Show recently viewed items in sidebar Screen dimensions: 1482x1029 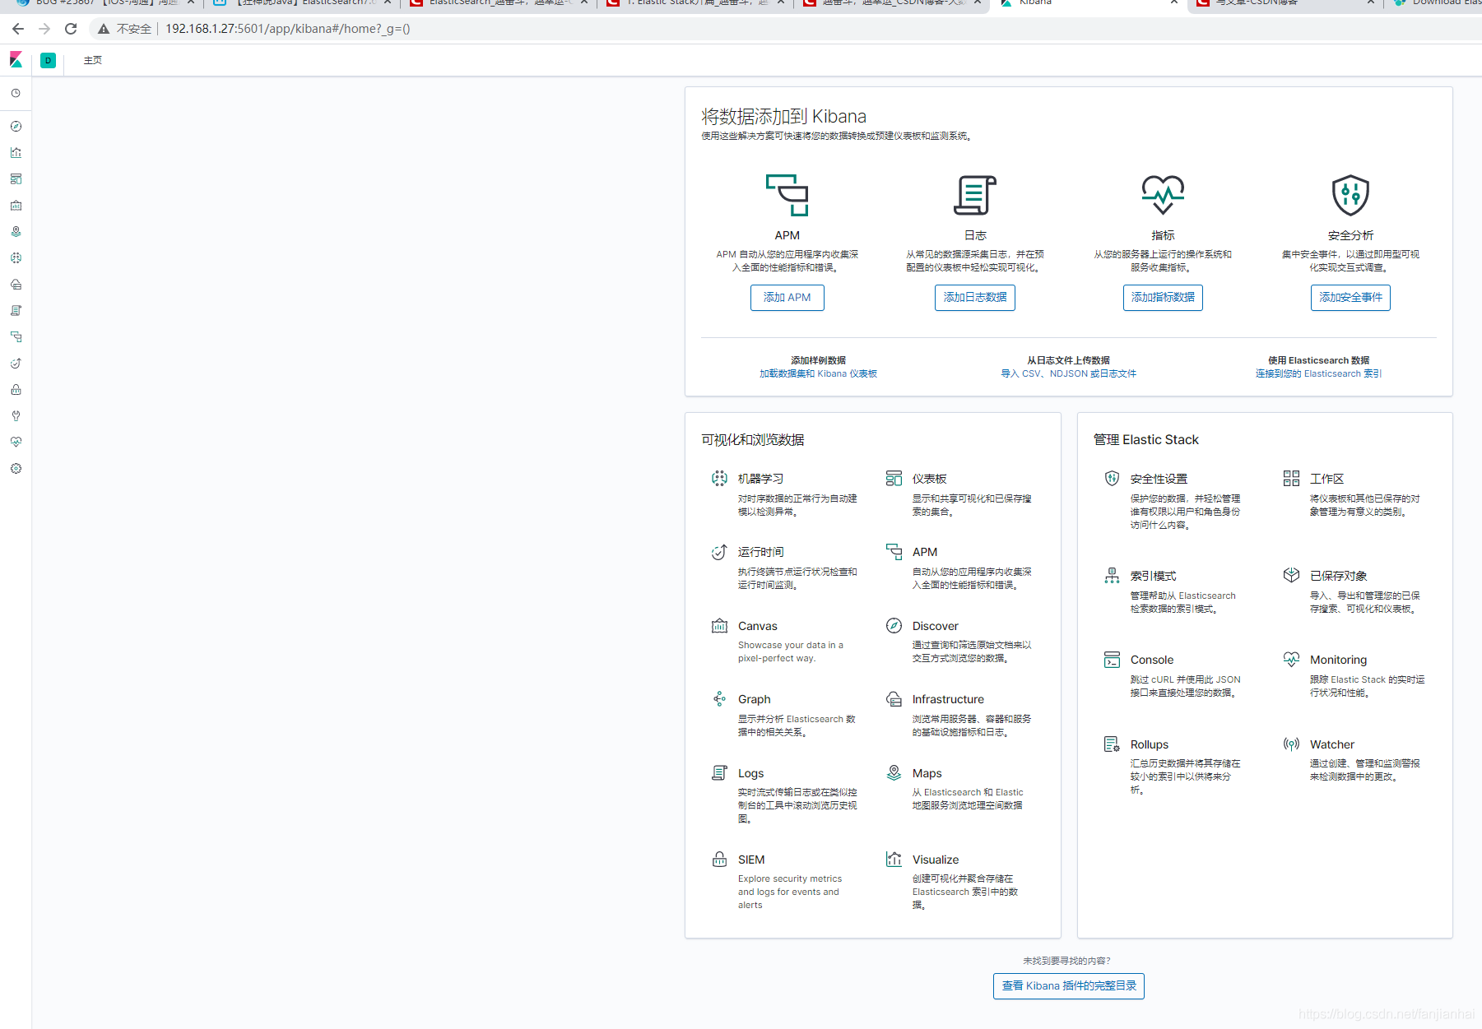(x=16, y=93)
